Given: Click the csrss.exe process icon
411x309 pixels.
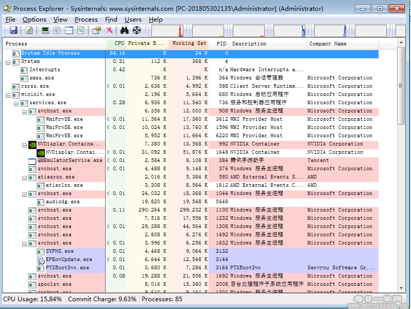Looking at the screenshot, I should coord(16,86).
